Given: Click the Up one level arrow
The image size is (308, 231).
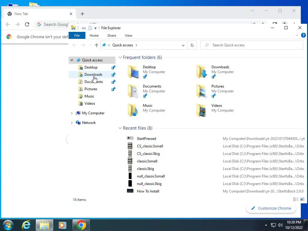Looking at the screenshot, I should (x=97, y=45).
